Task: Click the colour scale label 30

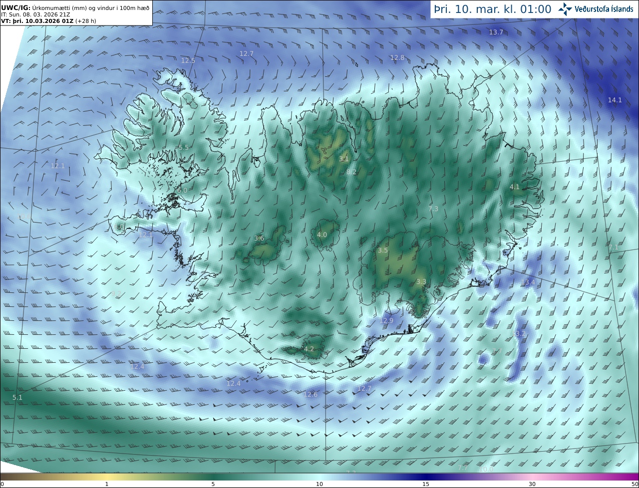Action: tap(532, 484)
